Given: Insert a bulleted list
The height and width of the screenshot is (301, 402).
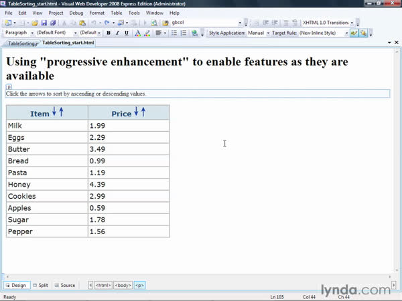Looking at the screenshot, I should click(x=174, y=32).
